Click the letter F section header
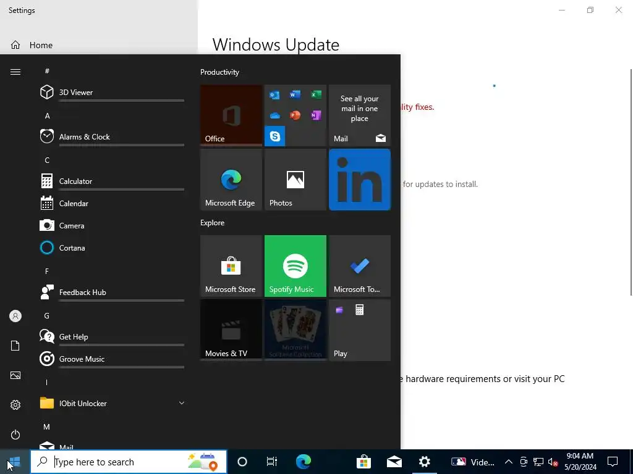This screenshot has height=474, width=633. 47,272
